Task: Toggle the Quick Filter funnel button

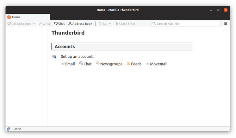Action: point(125,24)
